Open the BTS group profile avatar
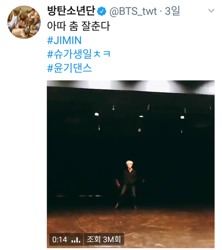Screen dimensions: 222x250 pyautogui.click(x=24, y=22)
